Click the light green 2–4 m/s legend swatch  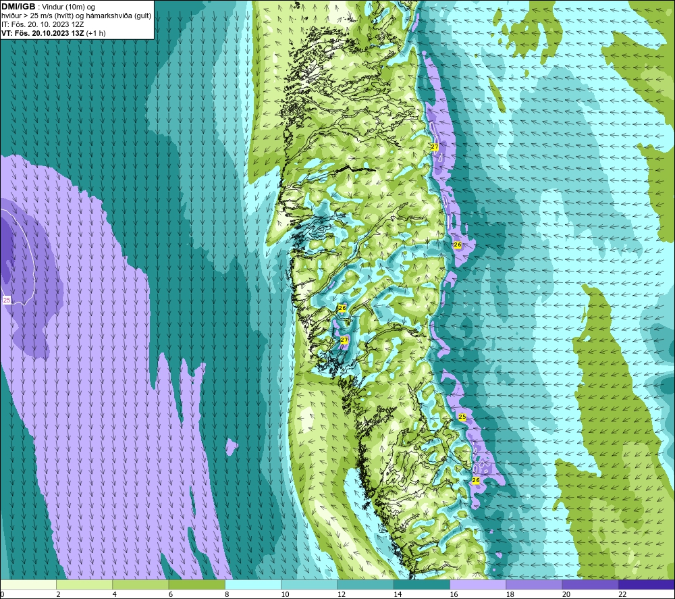(84, 584)
